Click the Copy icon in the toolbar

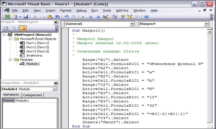pos(42,17)
